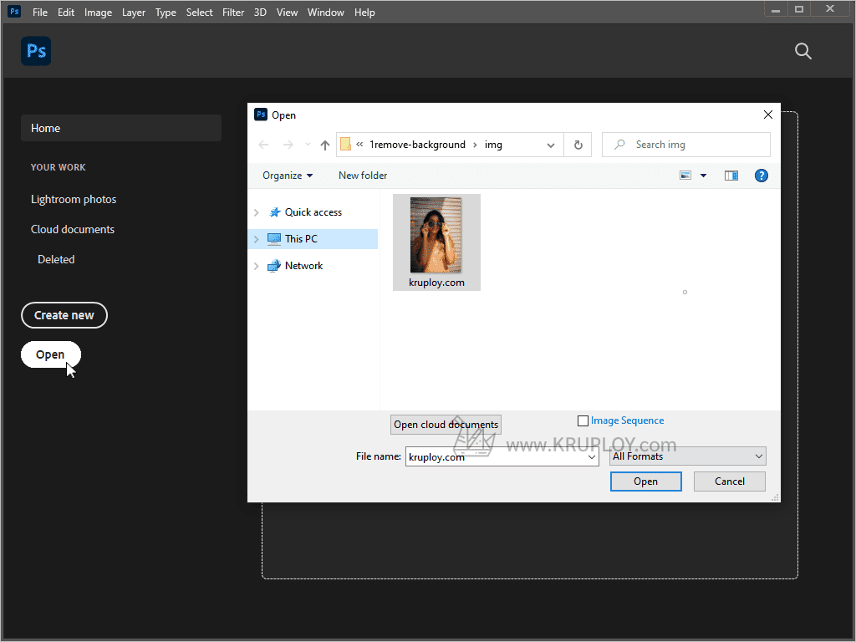The height and width of the screenshot is (642, 856).
Task: Open the File name dropdown arrow
Action: point(592,457)
